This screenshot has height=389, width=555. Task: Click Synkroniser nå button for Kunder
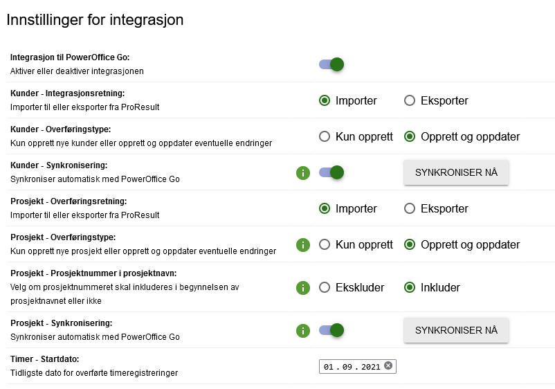(x=456, y=172)
